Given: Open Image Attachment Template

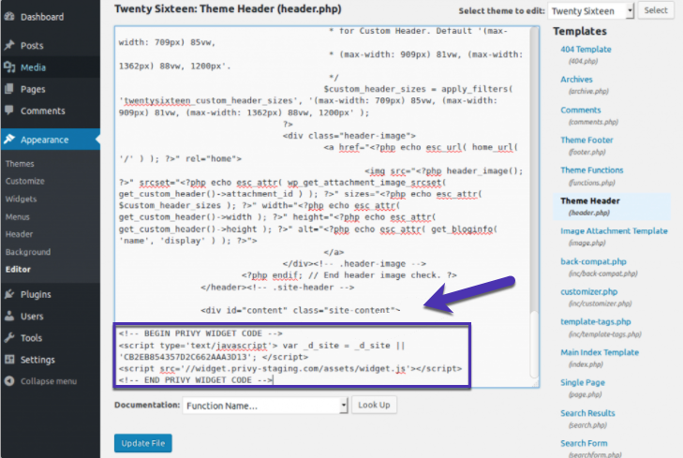Looking at the screenshot, I should [x=614, y=230].
